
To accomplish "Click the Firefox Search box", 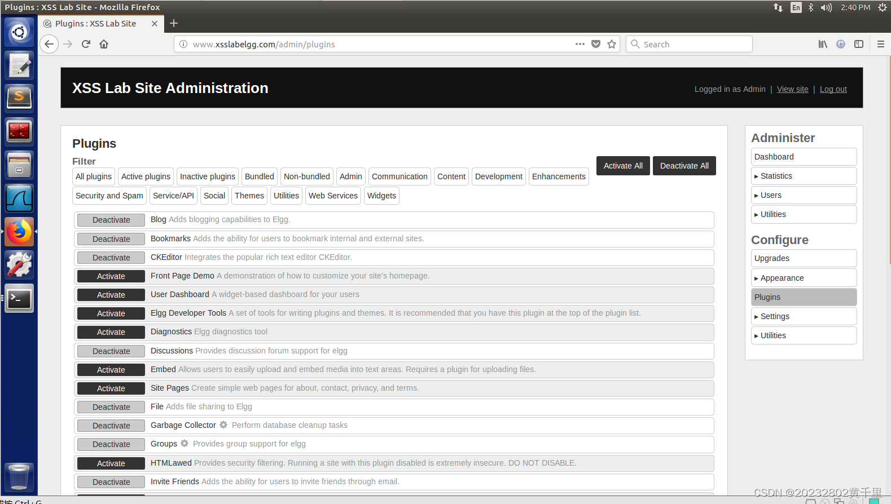I will (x=689, y=44).
